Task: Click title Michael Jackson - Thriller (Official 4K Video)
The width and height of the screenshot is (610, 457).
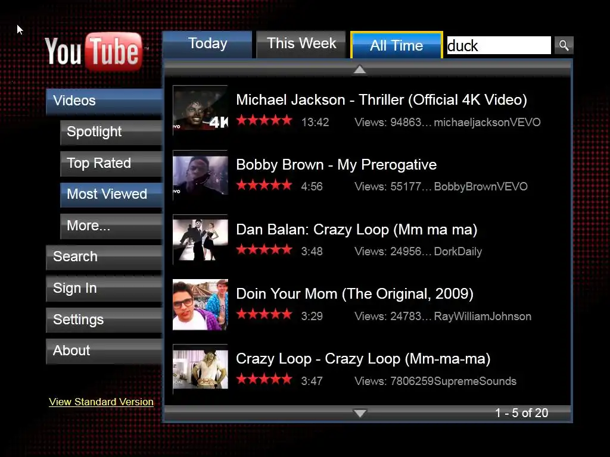Action: [x=382, y=100]
